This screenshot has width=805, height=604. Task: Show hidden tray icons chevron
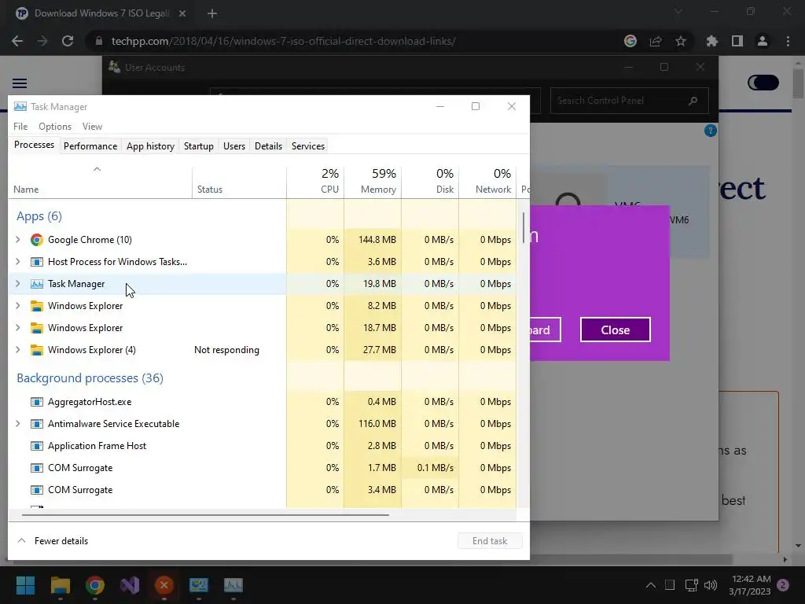650,585
